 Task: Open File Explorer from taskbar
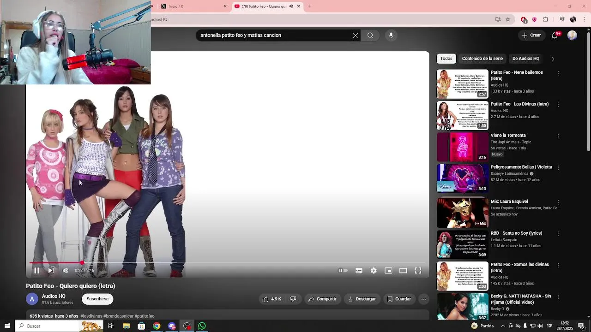[126, 326]
